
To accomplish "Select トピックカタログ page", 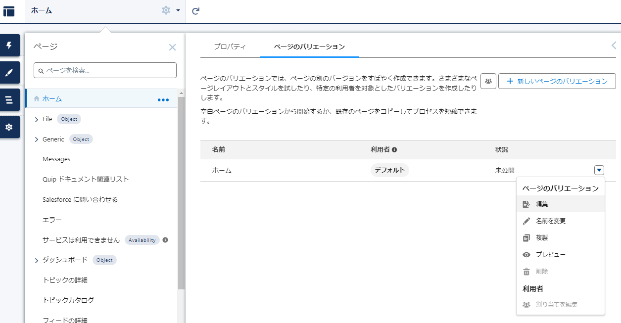I will tap(68, 300).
